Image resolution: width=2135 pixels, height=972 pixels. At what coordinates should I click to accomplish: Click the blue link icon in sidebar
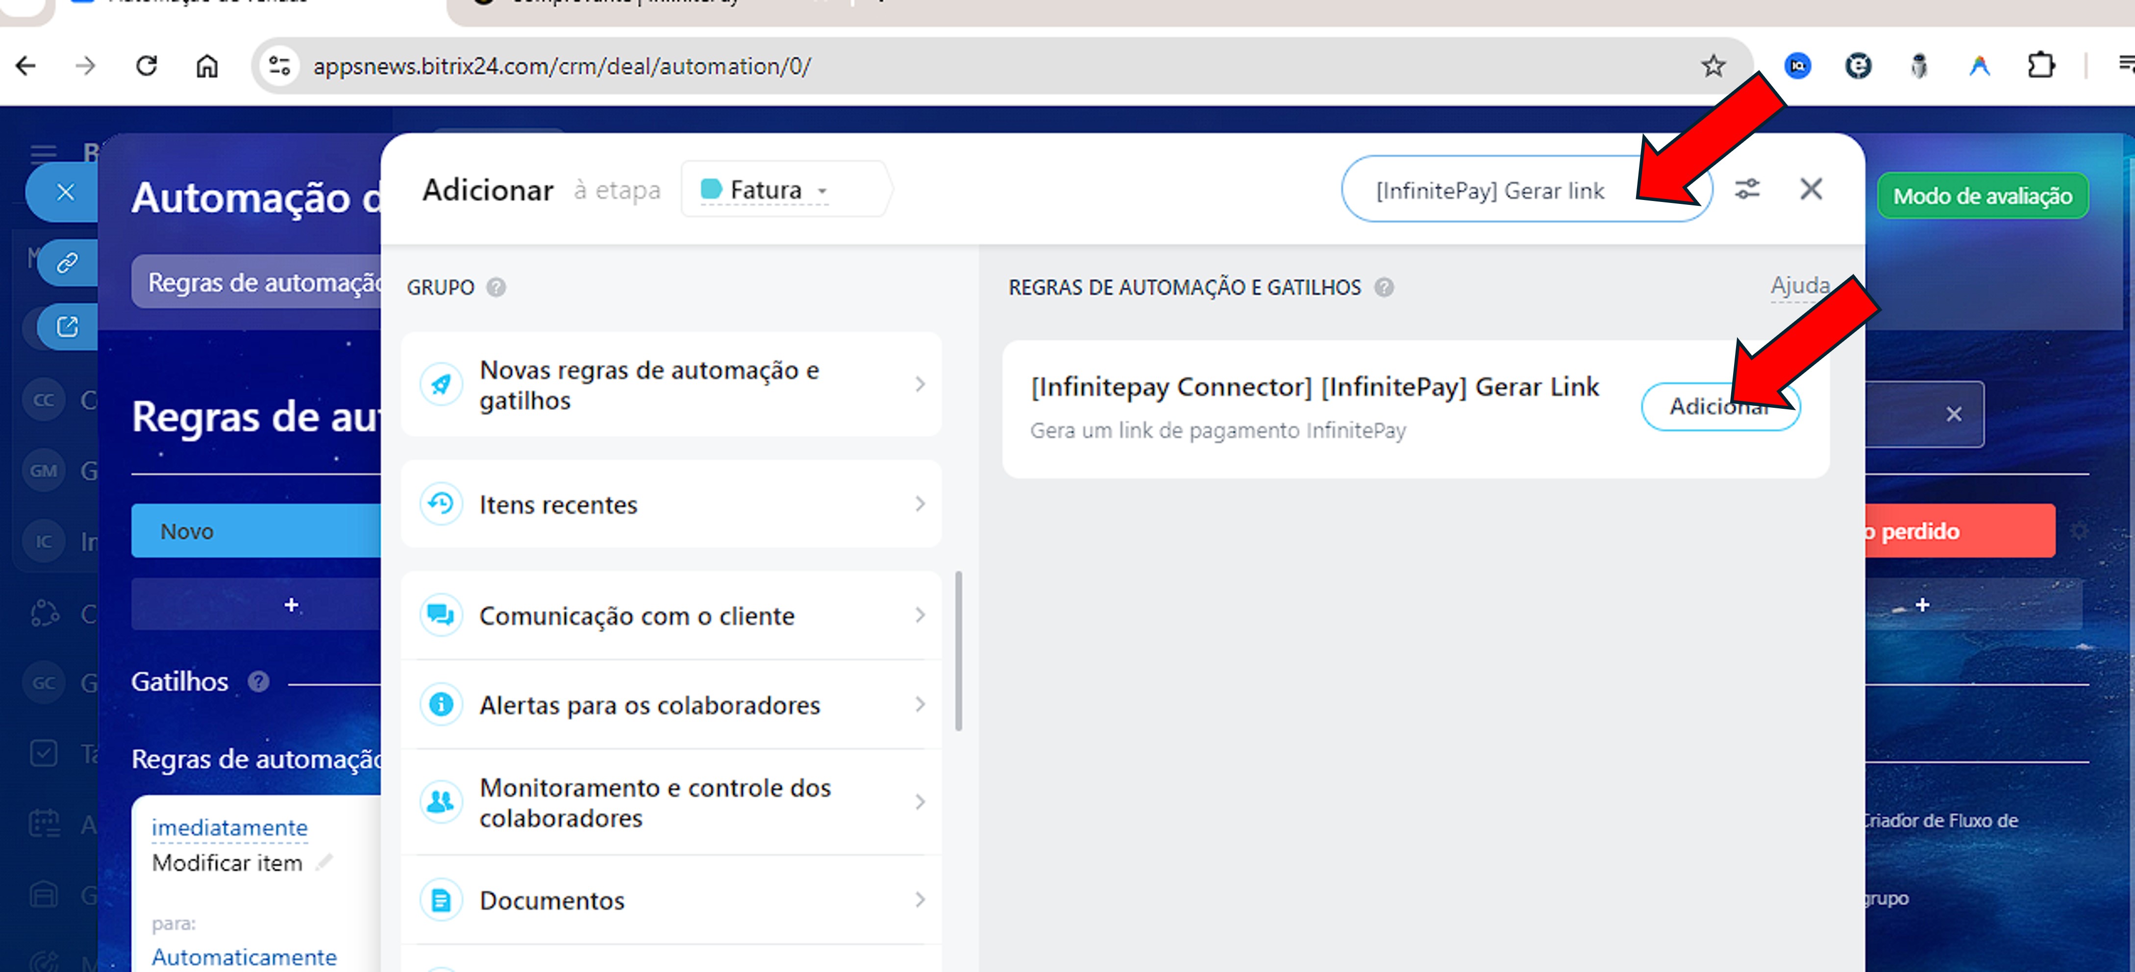[67, 263]
